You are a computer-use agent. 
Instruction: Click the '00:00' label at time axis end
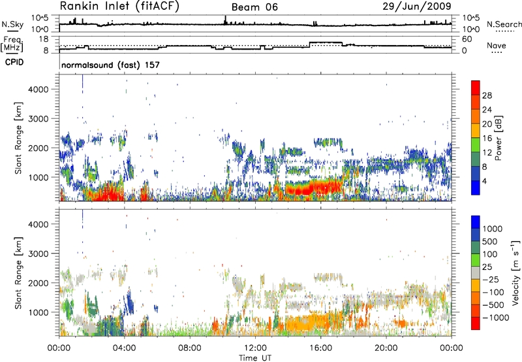[x=452, y=348]
